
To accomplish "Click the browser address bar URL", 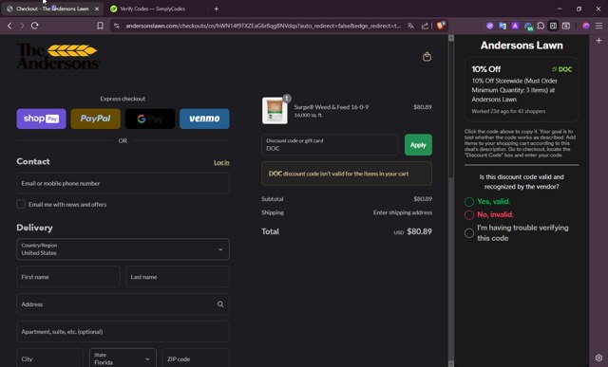I will point(263,26).
